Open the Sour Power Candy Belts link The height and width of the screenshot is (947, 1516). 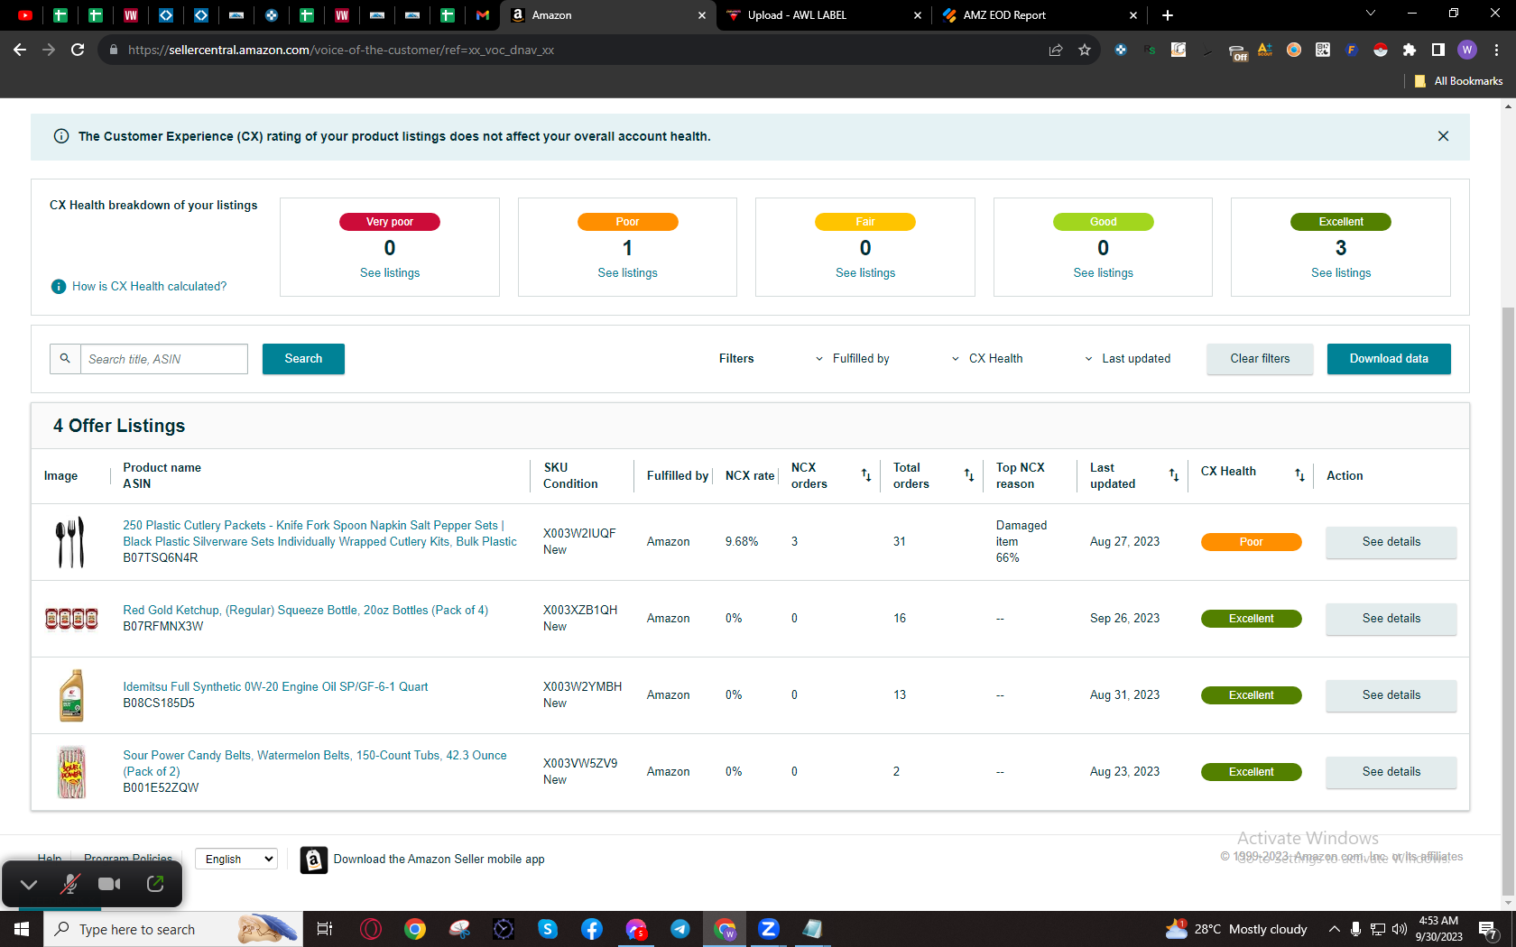(x=315, y=763)
